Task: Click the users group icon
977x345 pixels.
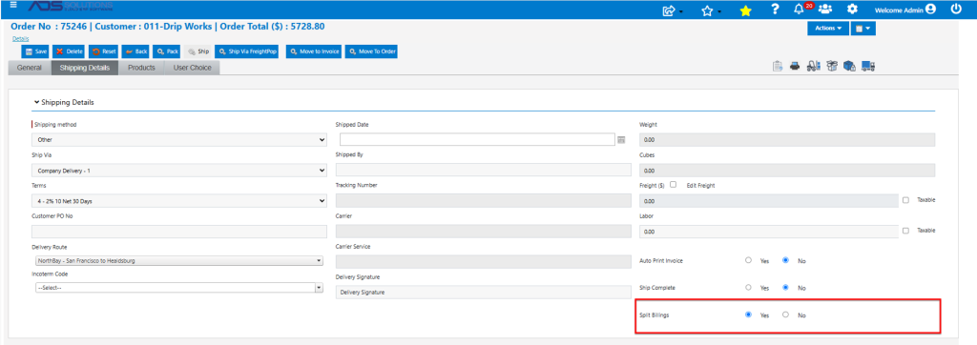Action: click(825, 10)
